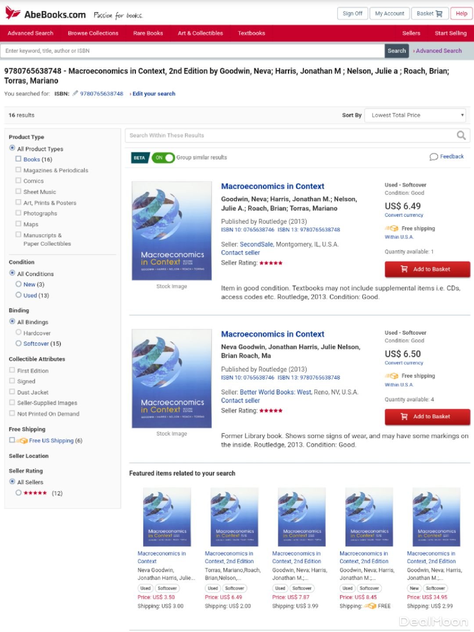Click the pencil icon beside ISBN 9780765638748
474x632 pixels.
[x=75, y=93]
